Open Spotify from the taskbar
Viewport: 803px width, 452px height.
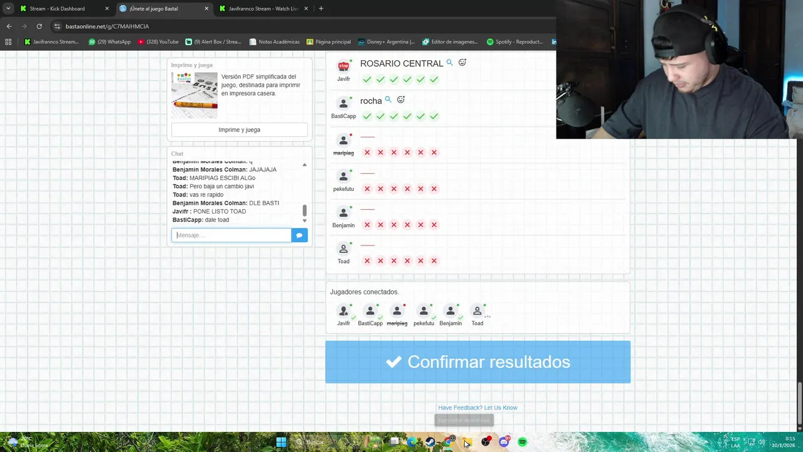(x=522, y=442)
